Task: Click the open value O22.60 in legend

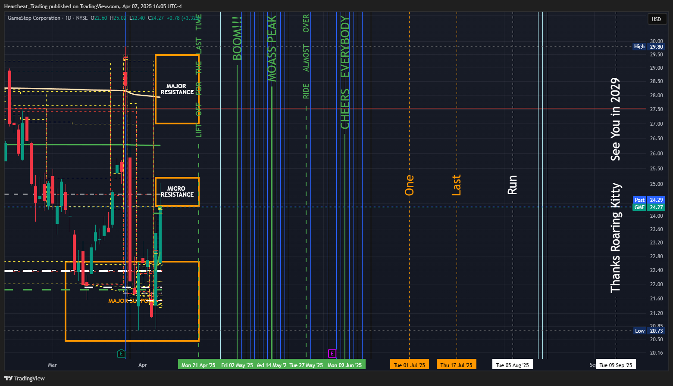Action: (99, 18)
